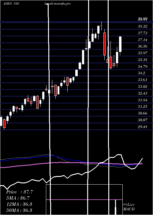Click the <<Live MACD label
This screenshot has height=215, width=153.
click(129, 207)
